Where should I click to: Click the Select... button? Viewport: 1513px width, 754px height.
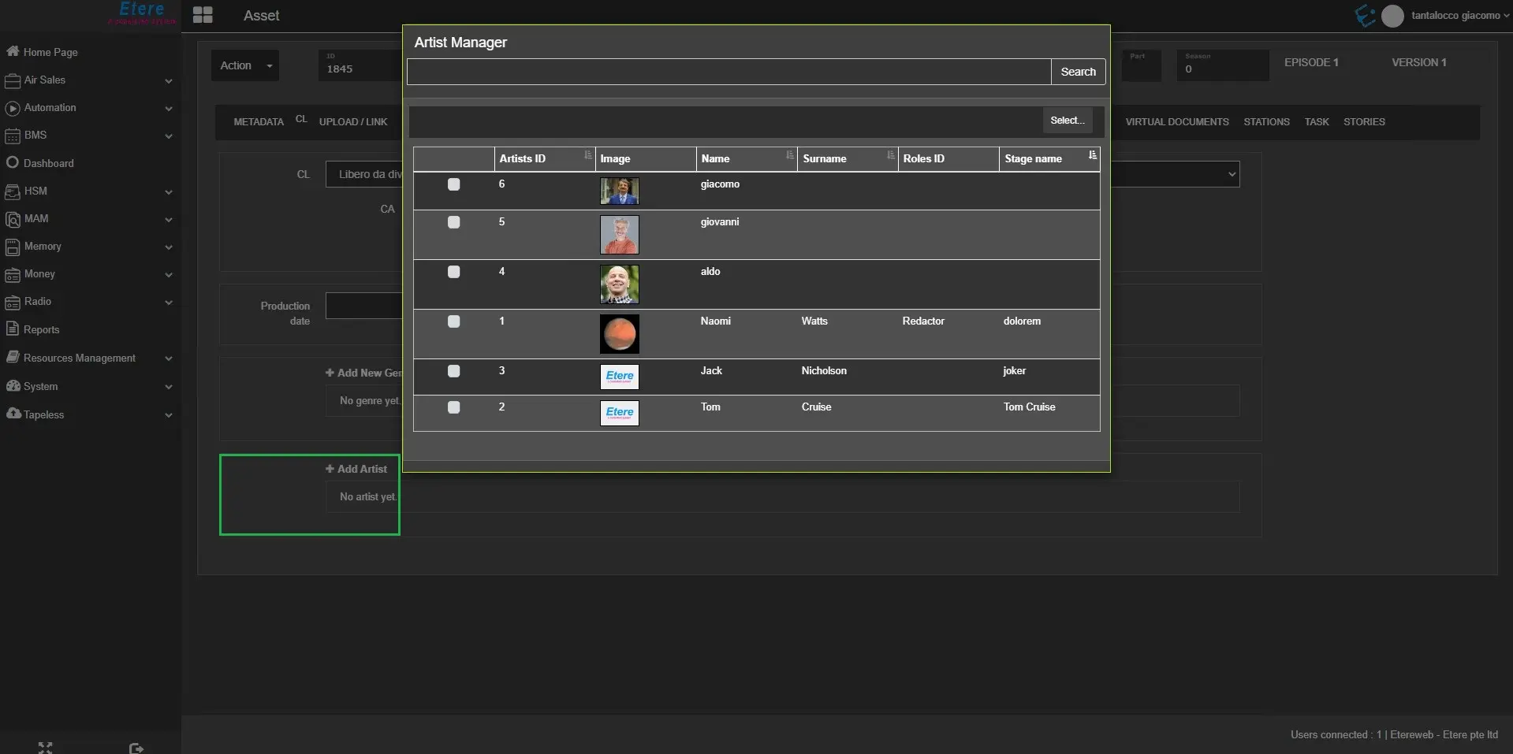click(1067, 121)
